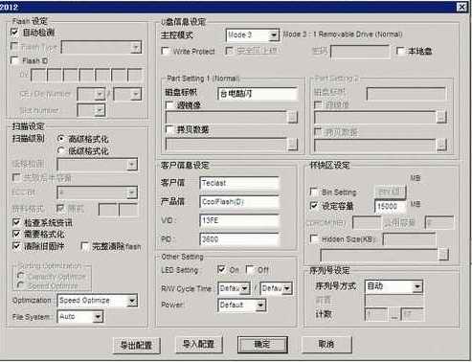Check the LED Setting Off checkbox
This screenshot has width=472, height=362.
point(250,270)
